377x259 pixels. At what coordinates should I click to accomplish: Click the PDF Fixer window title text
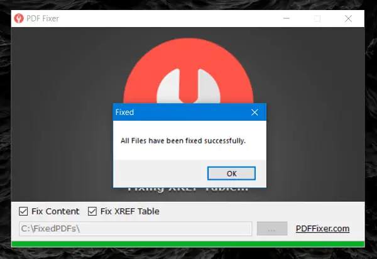(43, 18)
